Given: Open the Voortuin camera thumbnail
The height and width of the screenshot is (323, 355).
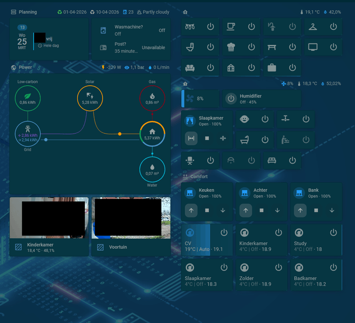Looking at the screenshot, I should click(x=131, y=218).
